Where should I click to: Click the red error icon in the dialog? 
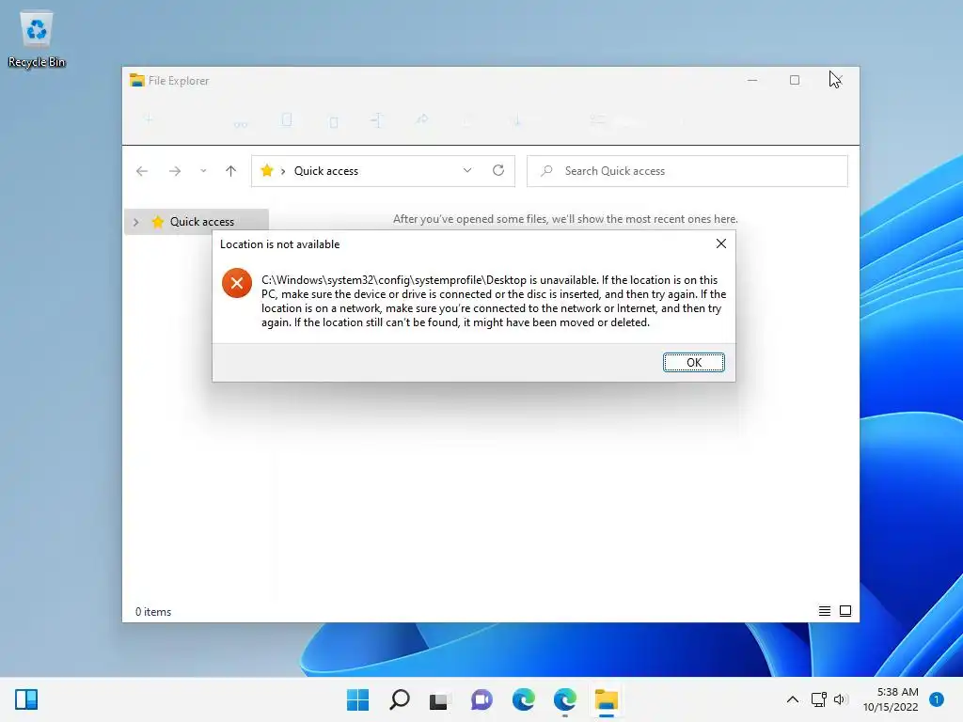click(237, 283)
